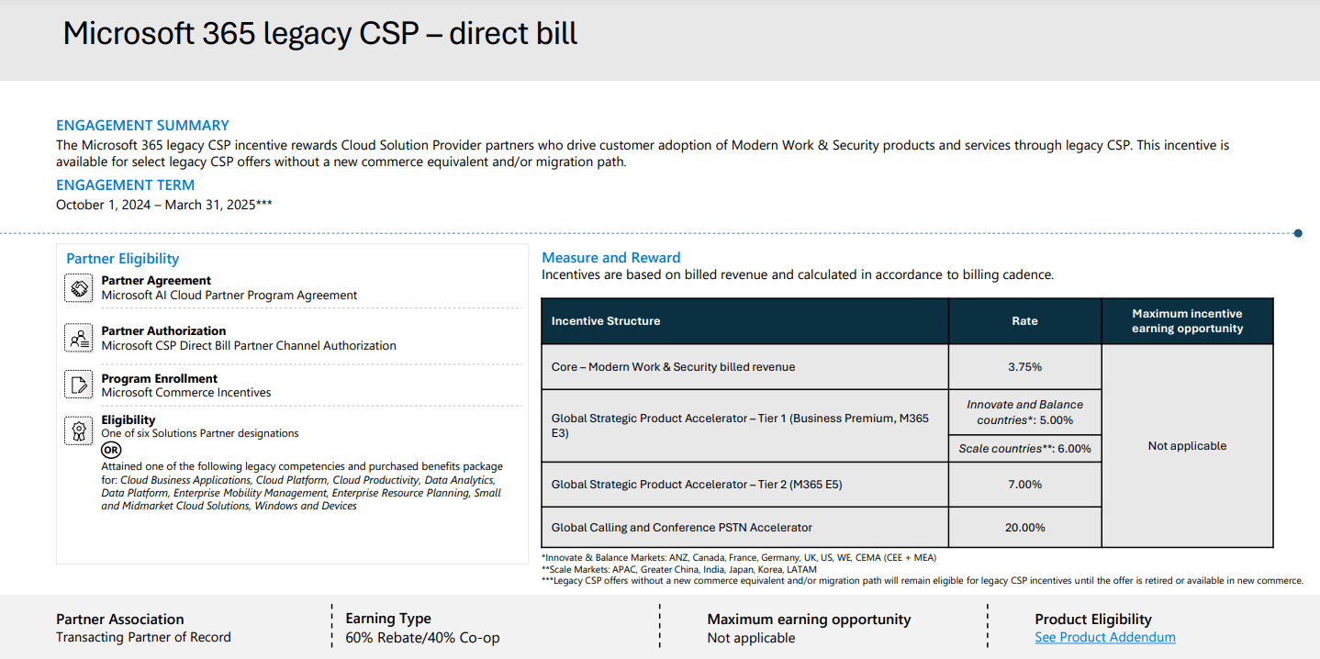1320x659 pixels.
Task: Select the Engagement Summary heading
Action: pos(142,125)
